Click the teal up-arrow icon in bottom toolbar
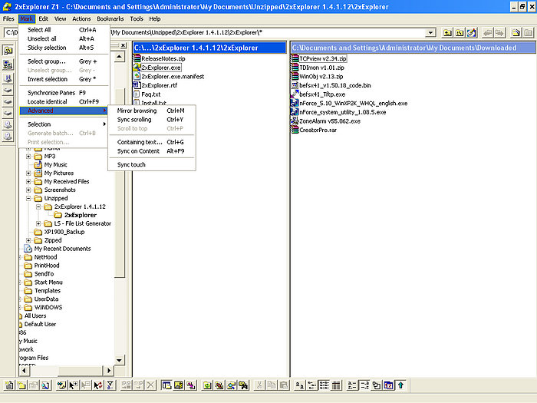The image size is (537, 403). click(x=400, y=385)
